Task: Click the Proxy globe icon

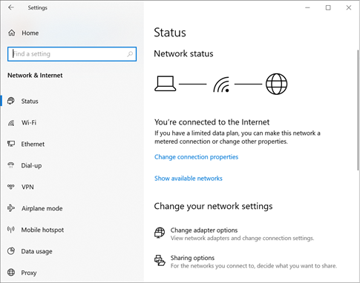Action: coord(11,273)
